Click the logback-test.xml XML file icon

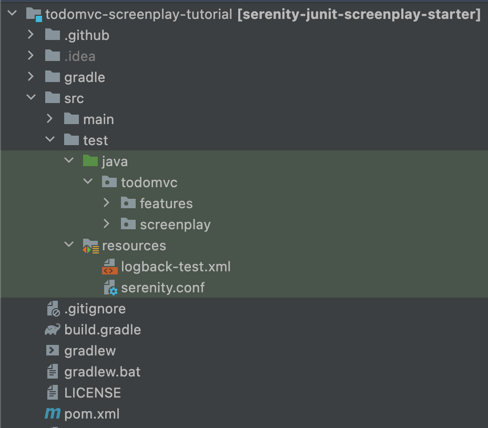(x=109, y=267)
